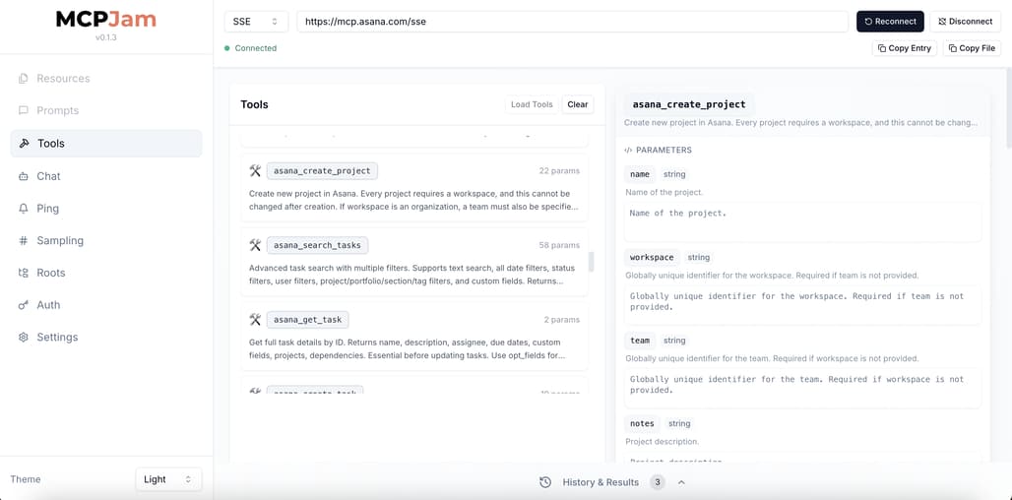Viewport: 1012px width, 500px height.
Task: Click the history clock icon in bottom bar
Action: 545,482
